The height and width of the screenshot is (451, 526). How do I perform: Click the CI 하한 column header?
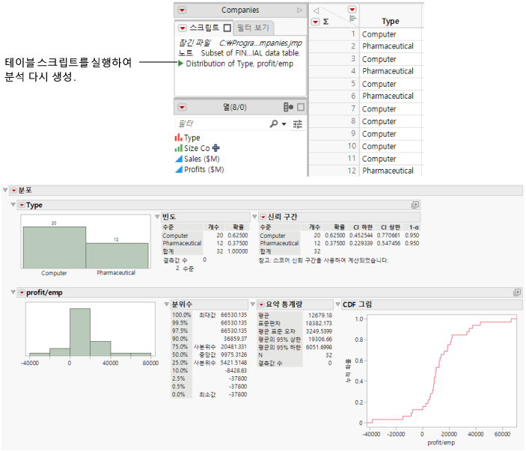pyautogui.click(x=363, y=227)
